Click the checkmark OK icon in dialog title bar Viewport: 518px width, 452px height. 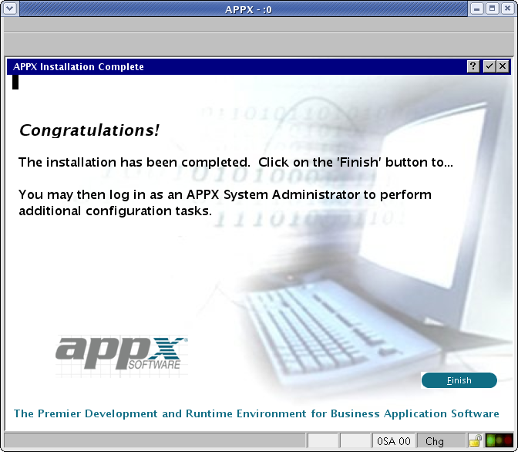click(489, 66)
